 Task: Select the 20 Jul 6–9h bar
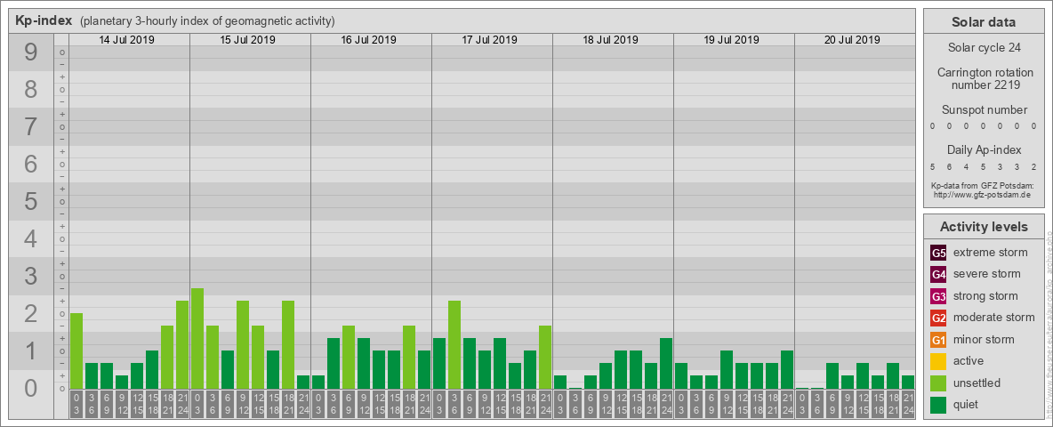(x=832, y=376)
